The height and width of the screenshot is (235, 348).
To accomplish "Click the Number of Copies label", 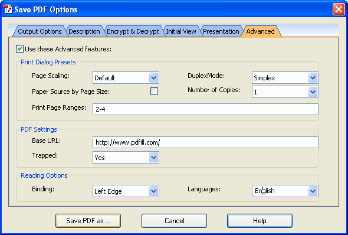I will (214, 90).
